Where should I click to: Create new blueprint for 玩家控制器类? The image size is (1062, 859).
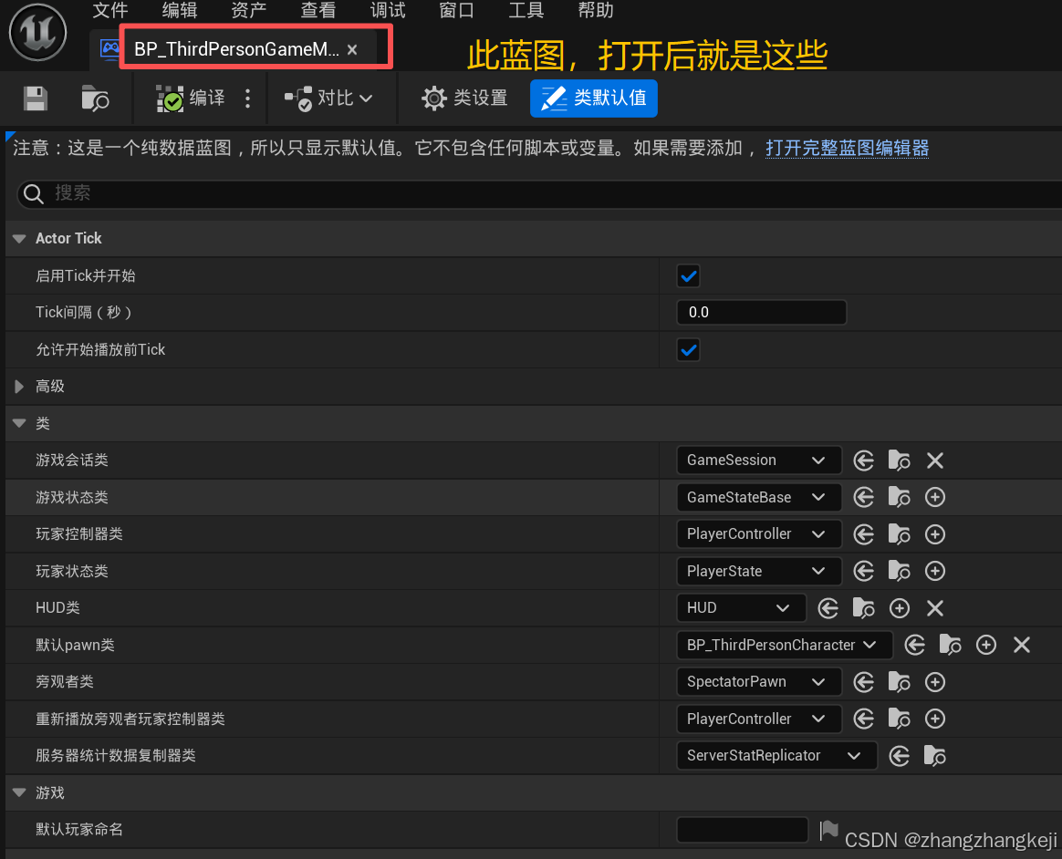[934, 534]
